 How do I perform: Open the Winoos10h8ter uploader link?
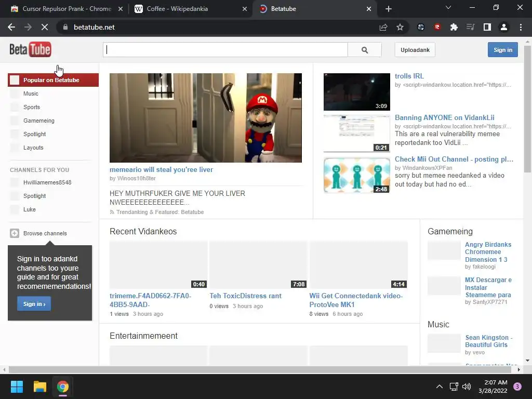(x=137, y=179)
